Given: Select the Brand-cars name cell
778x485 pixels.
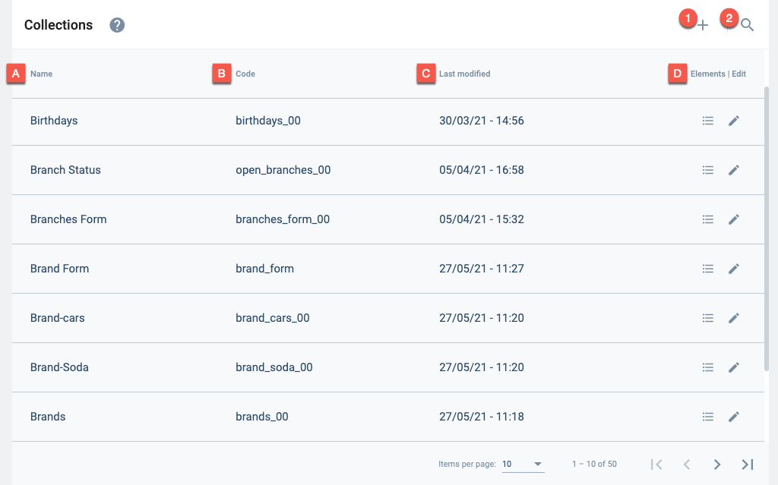Looking at the screenshot, I should coord(58,318).
